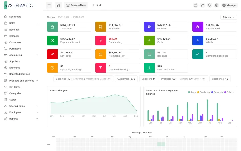Open the grid apps icon
This screenshot has height=151, width=241.
pos(58,5)
